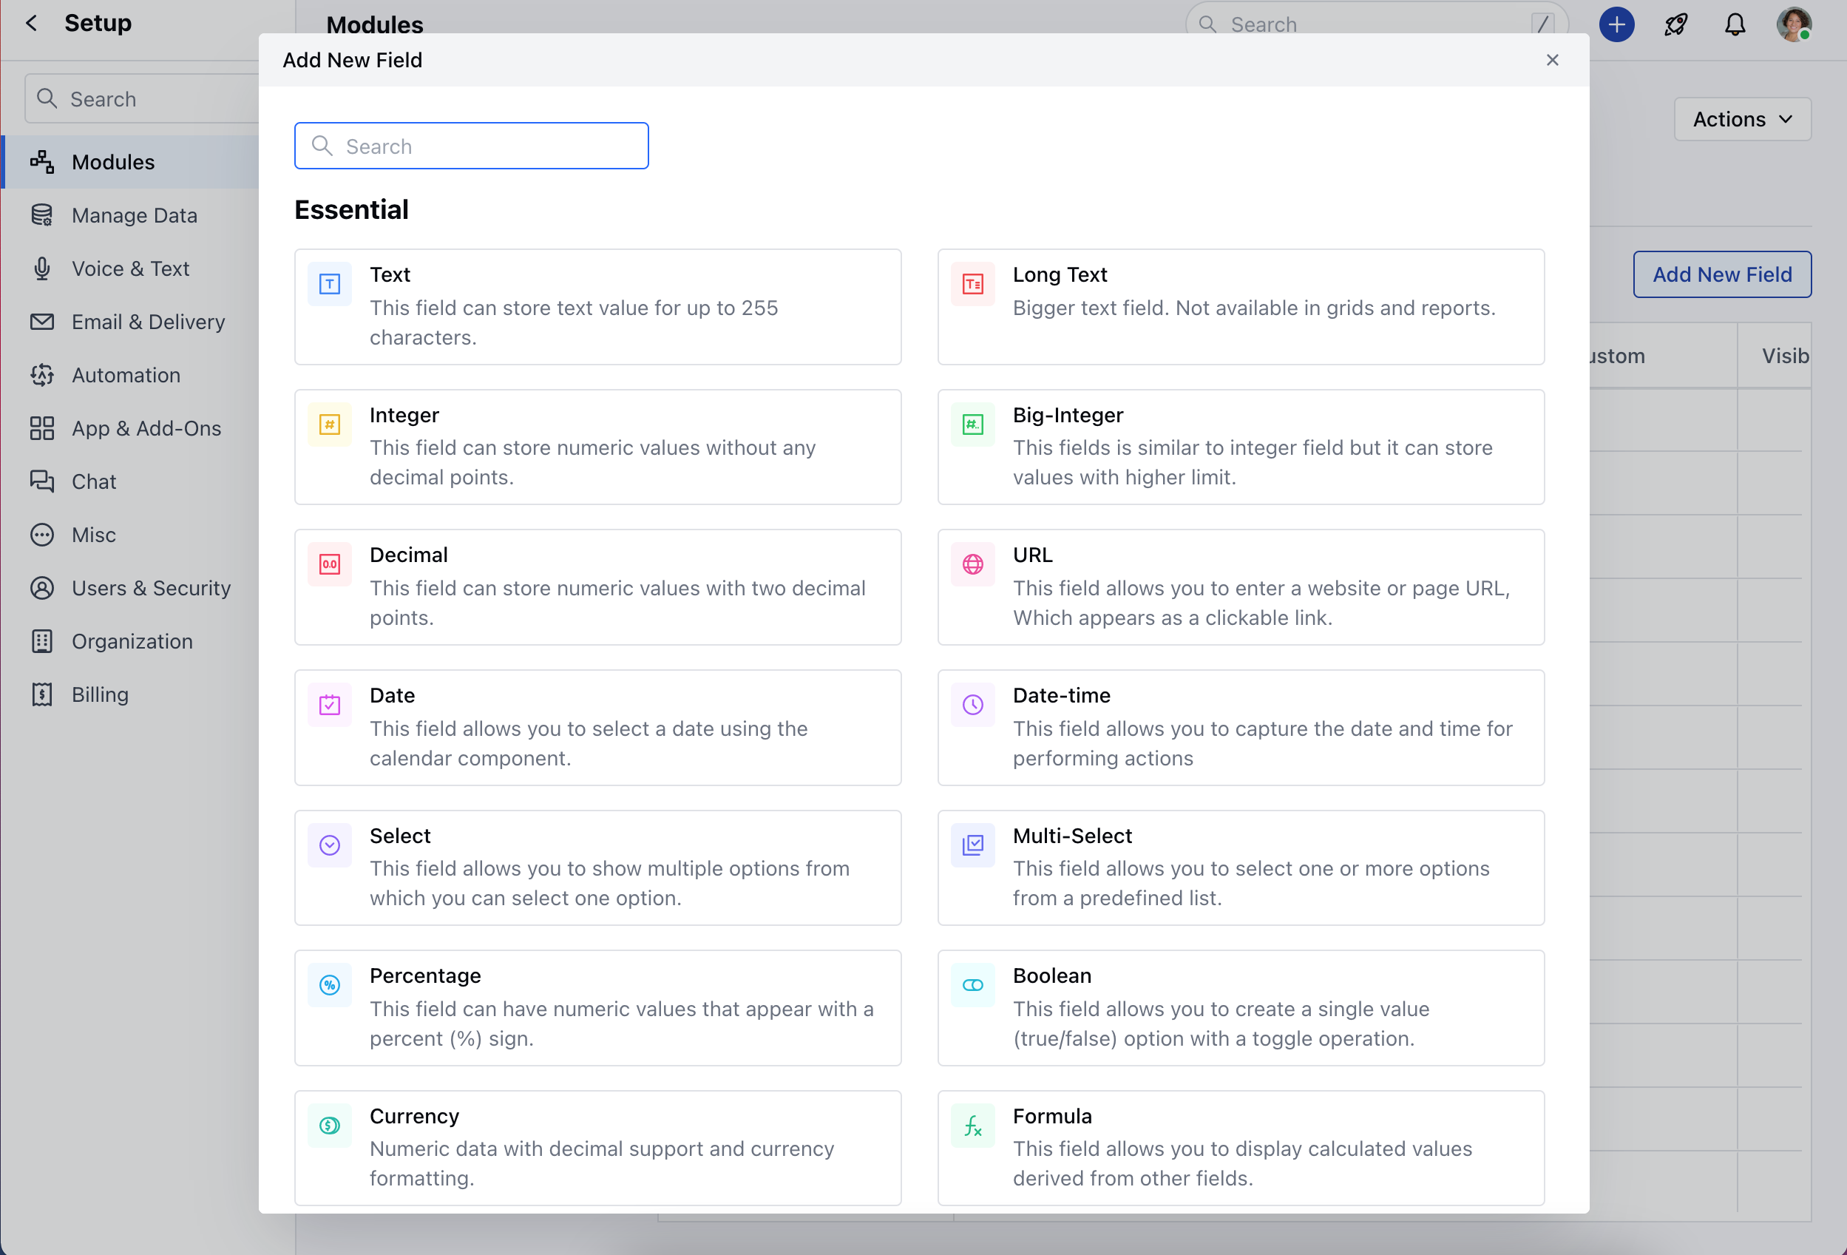
Task: Select the Date calendar icon
Action: 329,705
